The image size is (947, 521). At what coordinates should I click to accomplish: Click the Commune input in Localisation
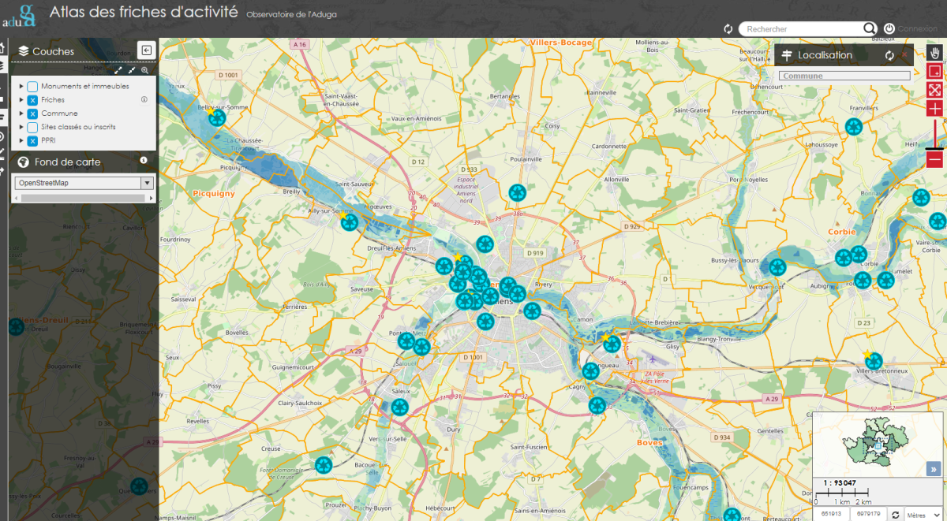coord(844,76)
